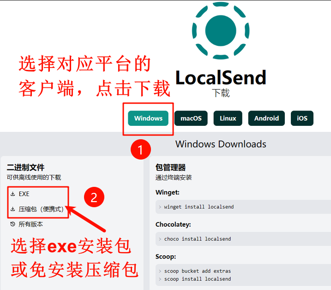Viewport: 331px width, 290px height.
Task: Click the 二进制文件 section heading
Action: click(25, 167)
